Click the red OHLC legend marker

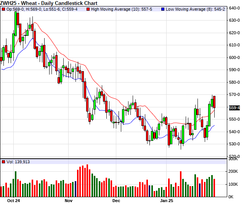pos(3,8)
